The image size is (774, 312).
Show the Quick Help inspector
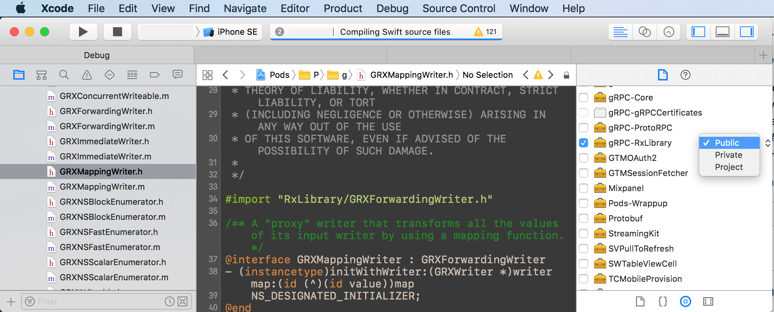coord(686,75)
